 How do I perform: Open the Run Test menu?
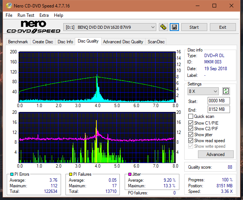coord(26,15)
